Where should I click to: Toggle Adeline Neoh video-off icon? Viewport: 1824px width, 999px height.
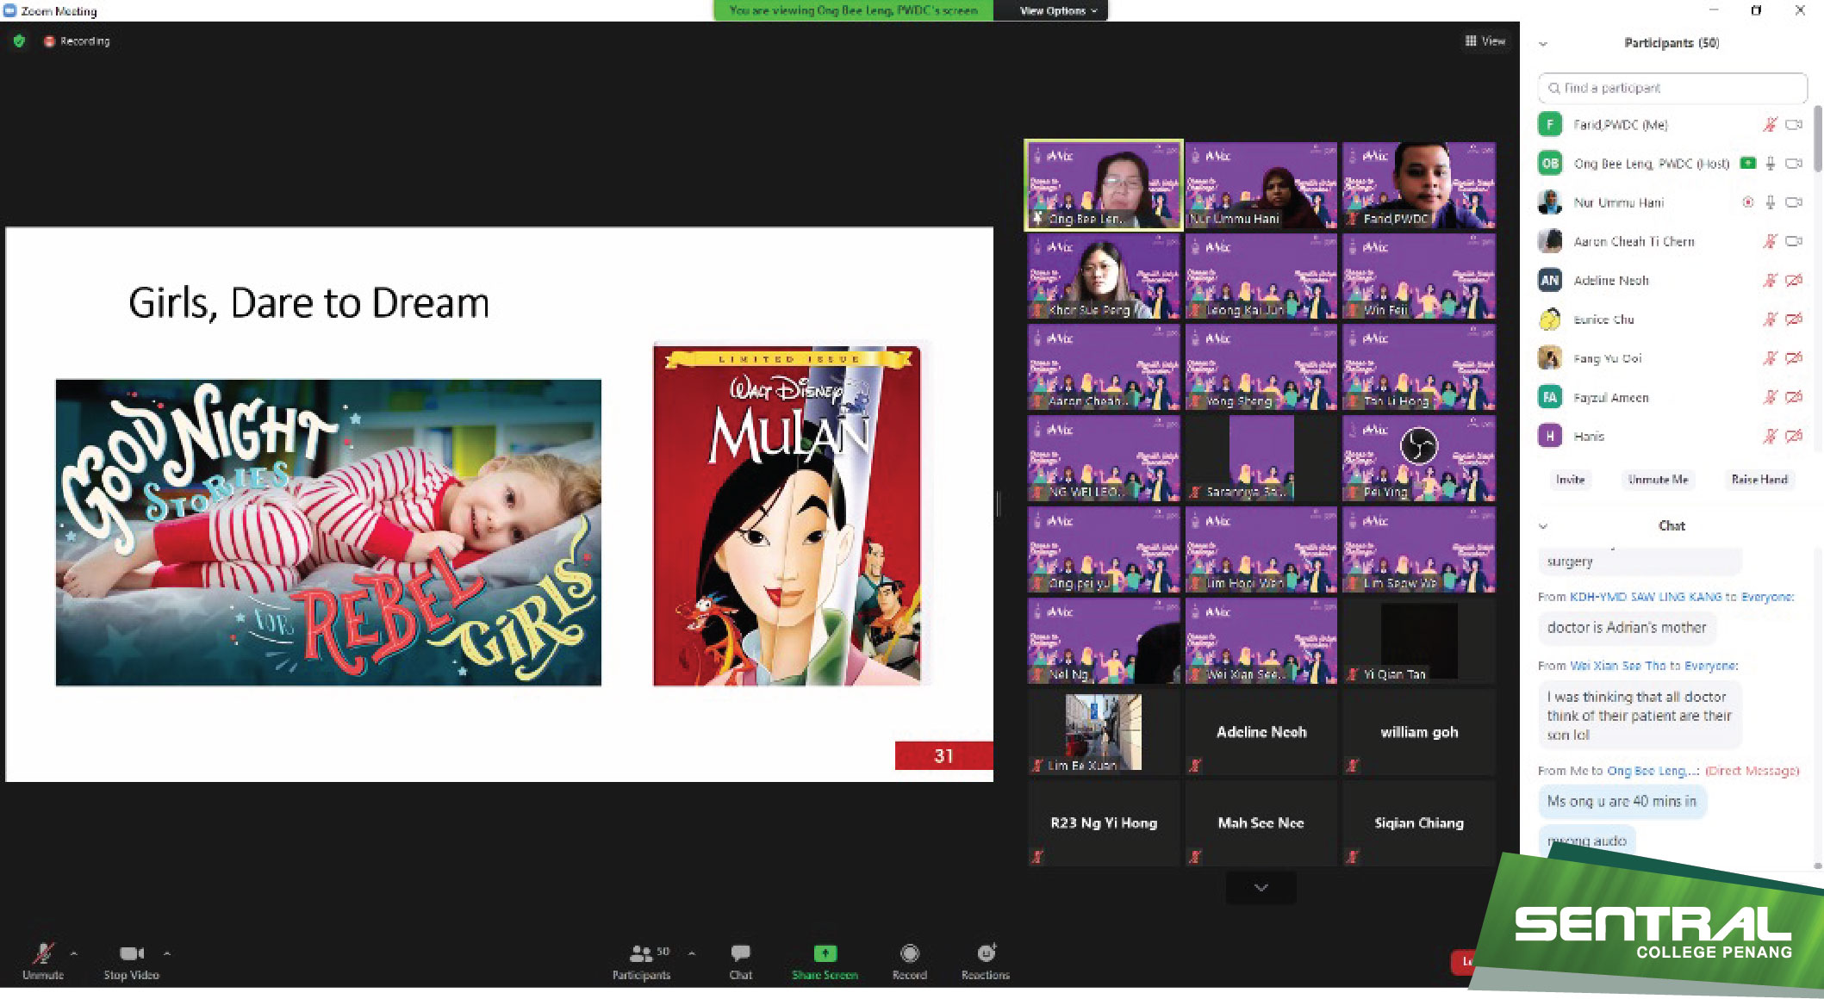pos(1794,280)
